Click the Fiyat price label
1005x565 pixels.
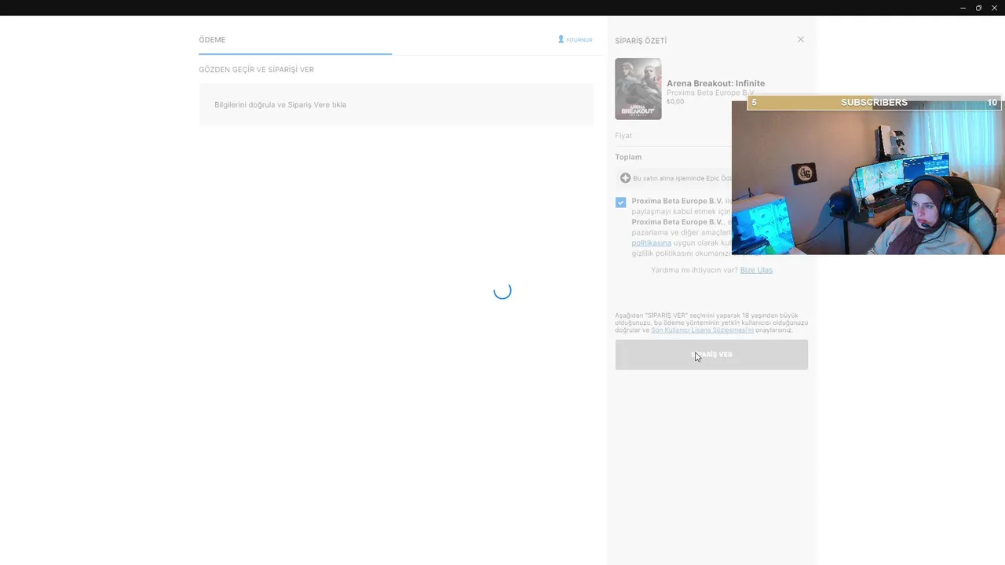coord(623,136)
